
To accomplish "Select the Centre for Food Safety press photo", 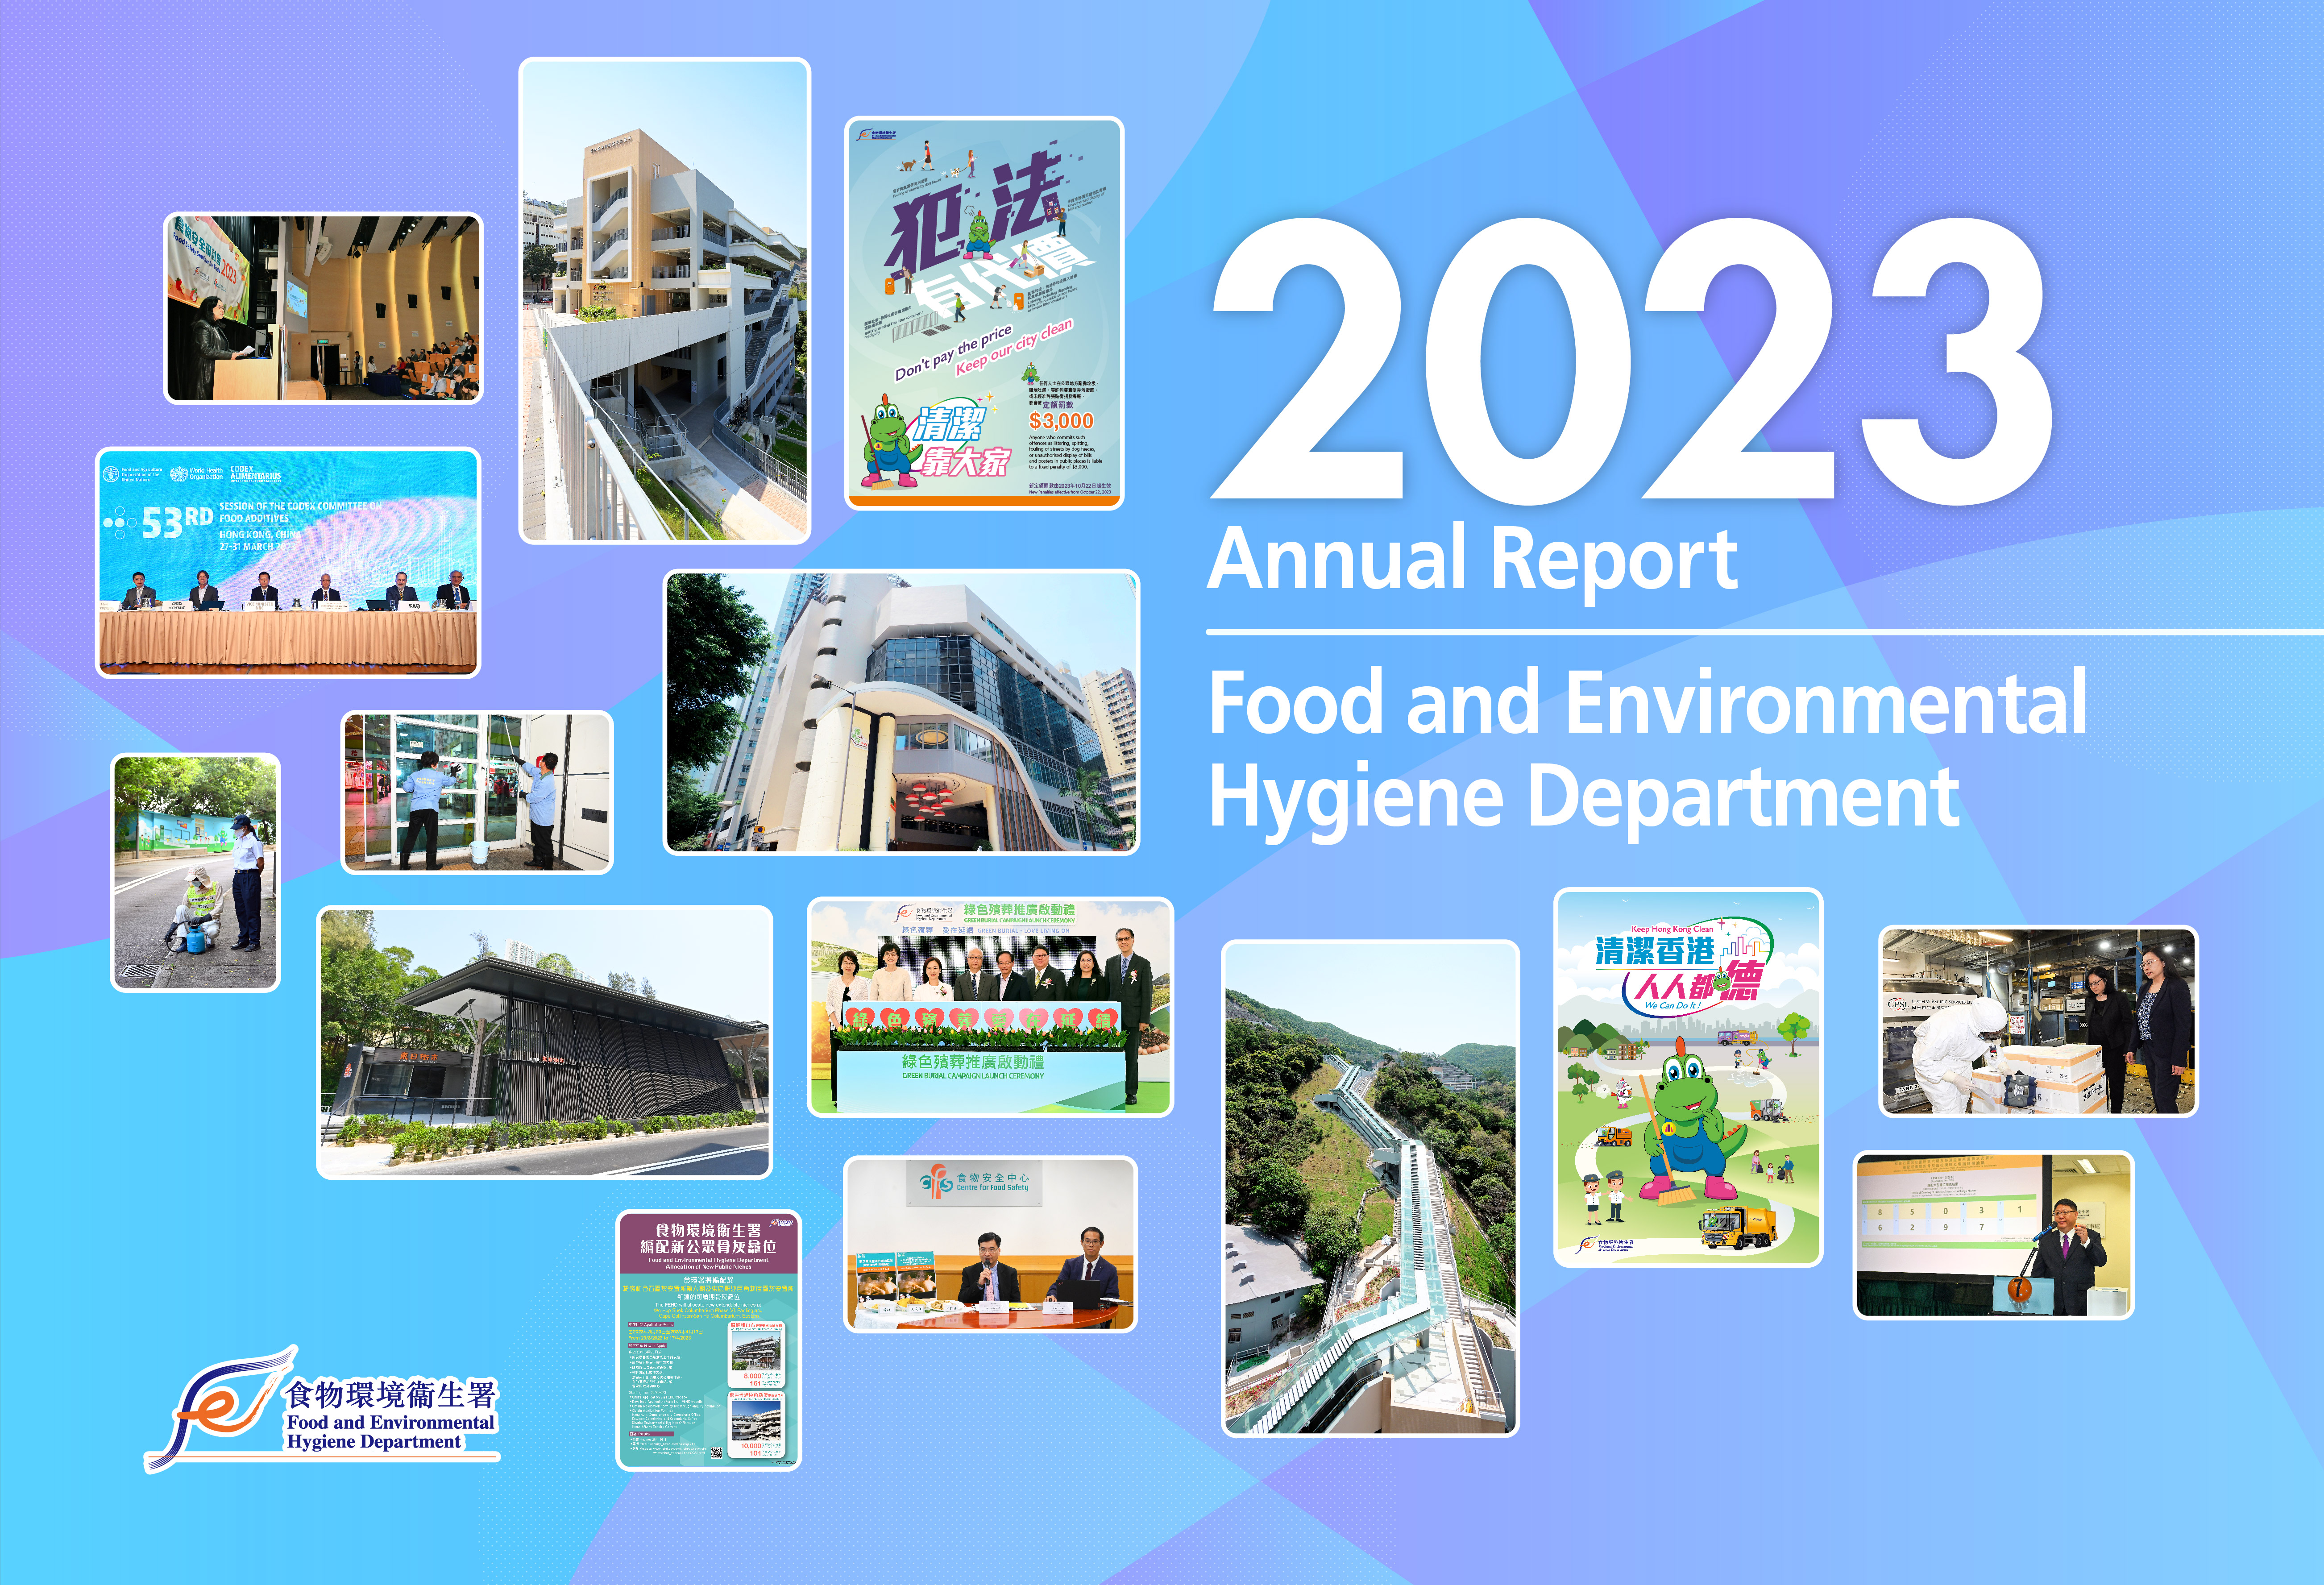I will tap(990, 1244).
